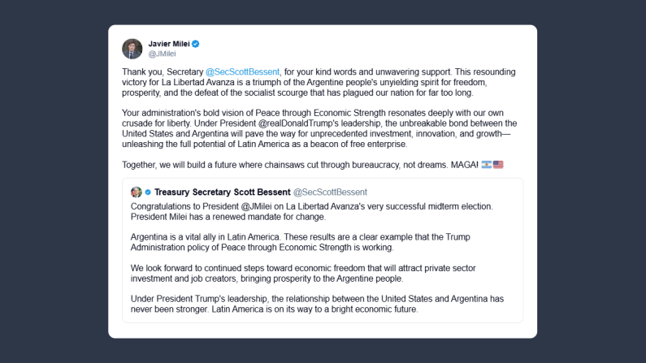Viewport: 646px width, 363px height.
Task: Open the Treasury Secretary Scott Bessent name
Action: (221, 192)
